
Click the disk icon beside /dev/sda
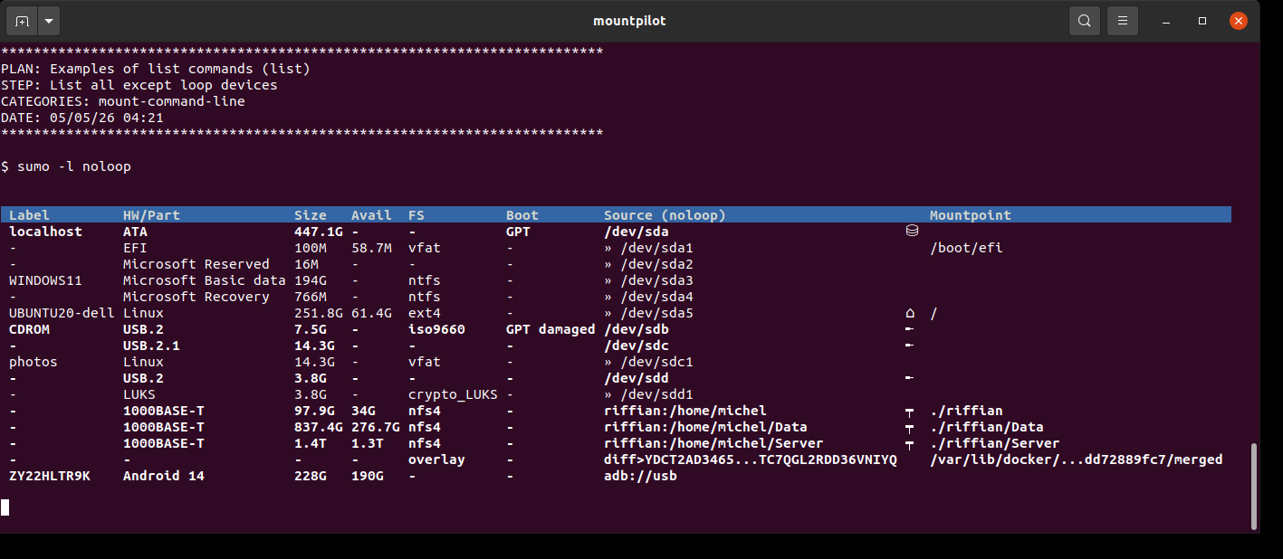[x=912, y=232]
